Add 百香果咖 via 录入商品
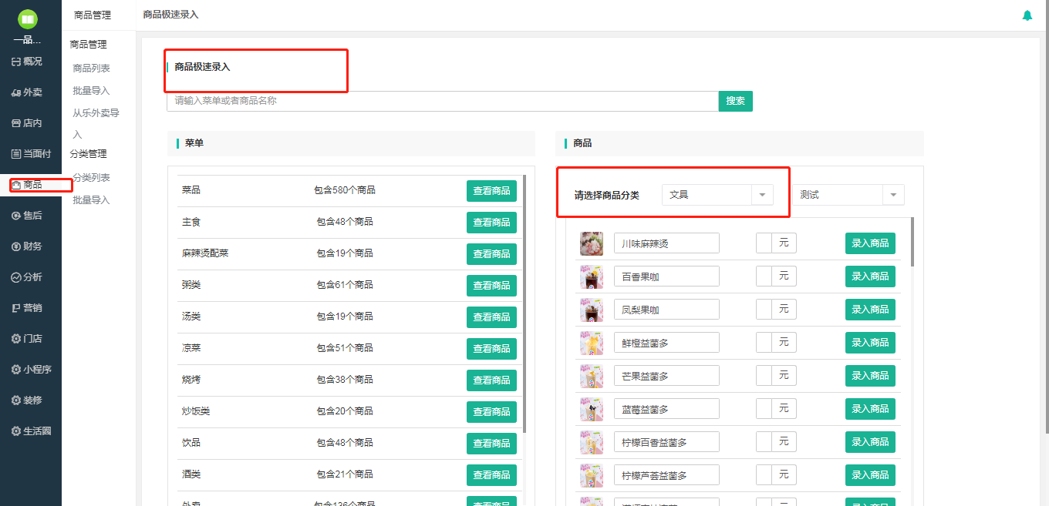Viewport: 1049px width, 506px height. pyautogui.click(x=870, y=276)
